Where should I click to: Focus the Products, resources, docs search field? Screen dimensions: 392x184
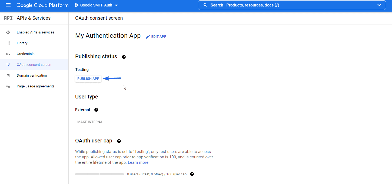point(292,5)
